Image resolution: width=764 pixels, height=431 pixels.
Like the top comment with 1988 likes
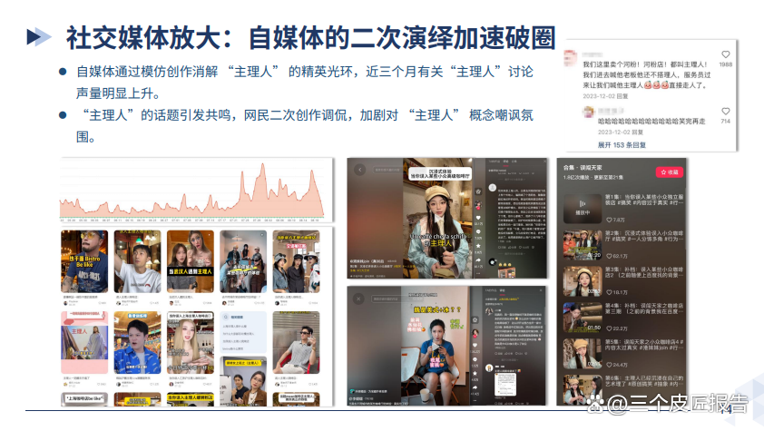(725, 54)
